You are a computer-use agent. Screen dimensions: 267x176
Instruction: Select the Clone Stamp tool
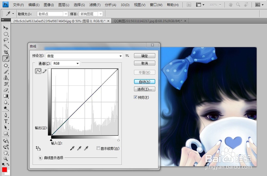pos(6,78)
